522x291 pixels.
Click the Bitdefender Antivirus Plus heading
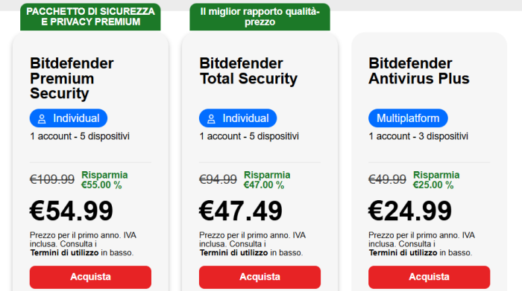419,71
